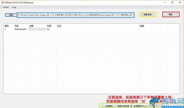184x108 pixels.
Task: Click the 进度 column header
Action: pyautogui.click(x=32, y=26)
